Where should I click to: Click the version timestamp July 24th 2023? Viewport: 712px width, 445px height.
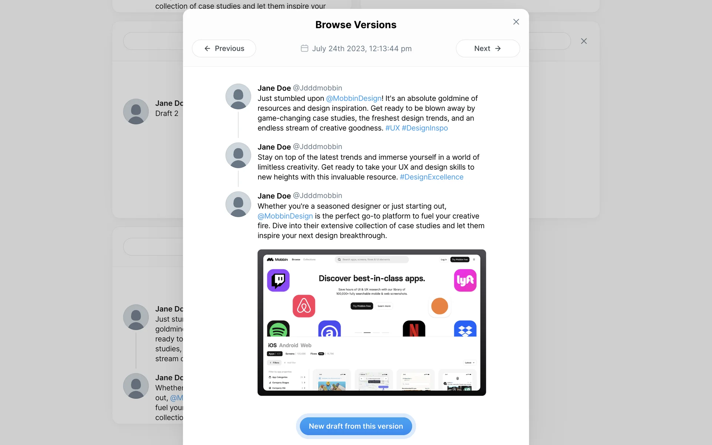pyautogui.click(x=362, y=49)
